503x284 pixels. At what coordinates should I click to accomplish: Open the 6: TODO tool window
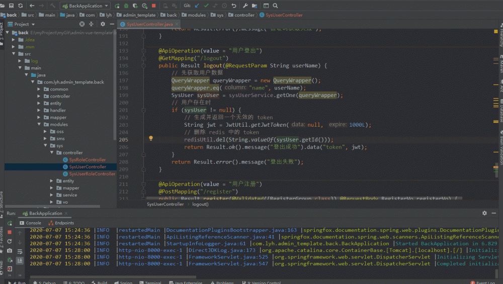click(74, 282)
